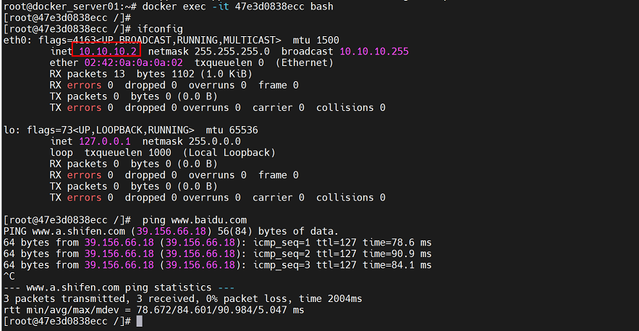
Task: Click the mtu 1500 value
Action: 326,40
